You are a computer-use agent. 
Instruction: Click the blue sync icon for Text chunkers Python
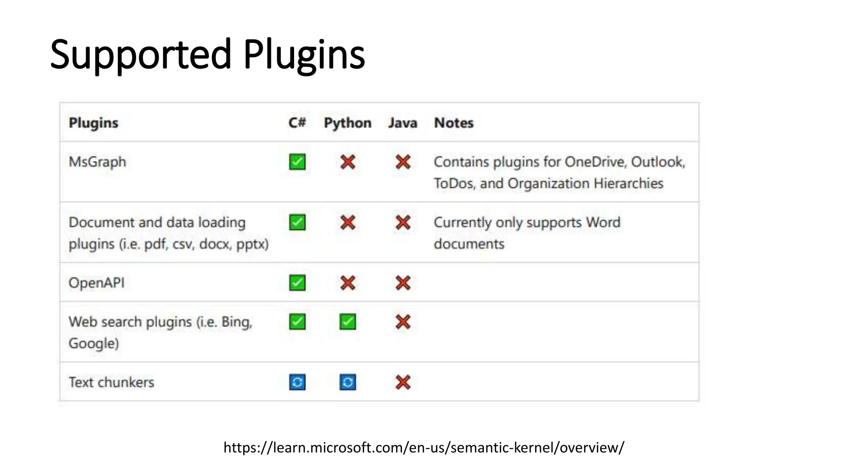tap(348, 382)
